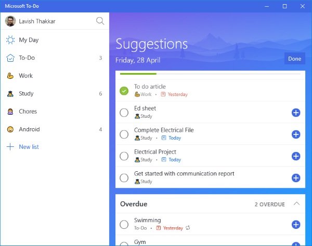Viewport: 312px width, 246px height.
Task: Click the Study emoji under Ed sheet
Action: 137,116
